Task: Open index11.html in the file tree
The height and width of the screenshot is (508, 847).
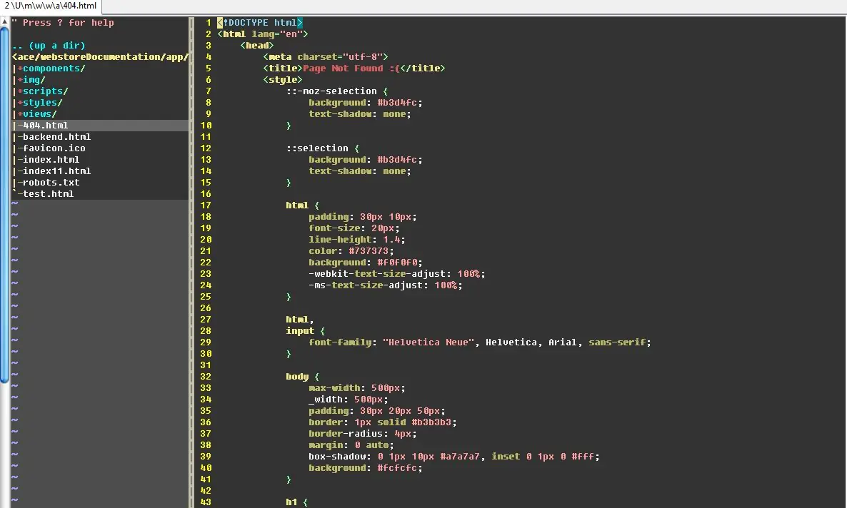Action: coord(56,171)
